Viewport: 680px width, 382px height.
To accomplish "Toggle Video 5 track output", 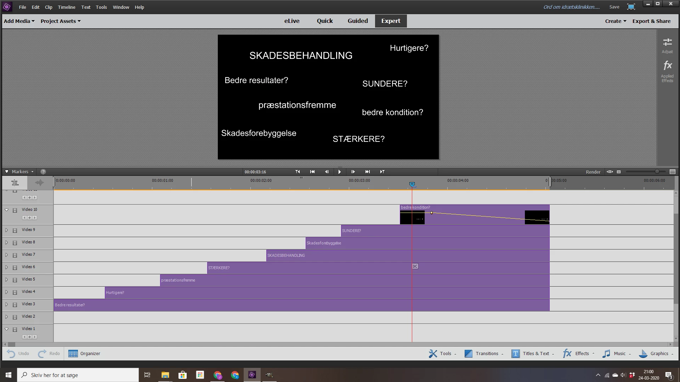I will (15, 280).
